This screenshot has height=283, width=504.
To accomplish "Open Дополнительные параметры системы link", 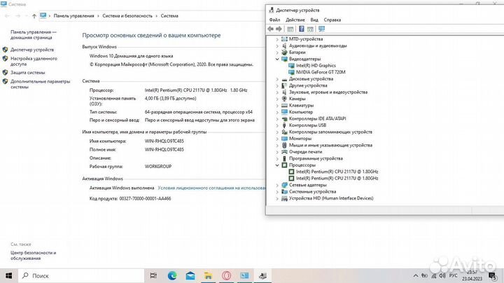I will coord(40,84).
